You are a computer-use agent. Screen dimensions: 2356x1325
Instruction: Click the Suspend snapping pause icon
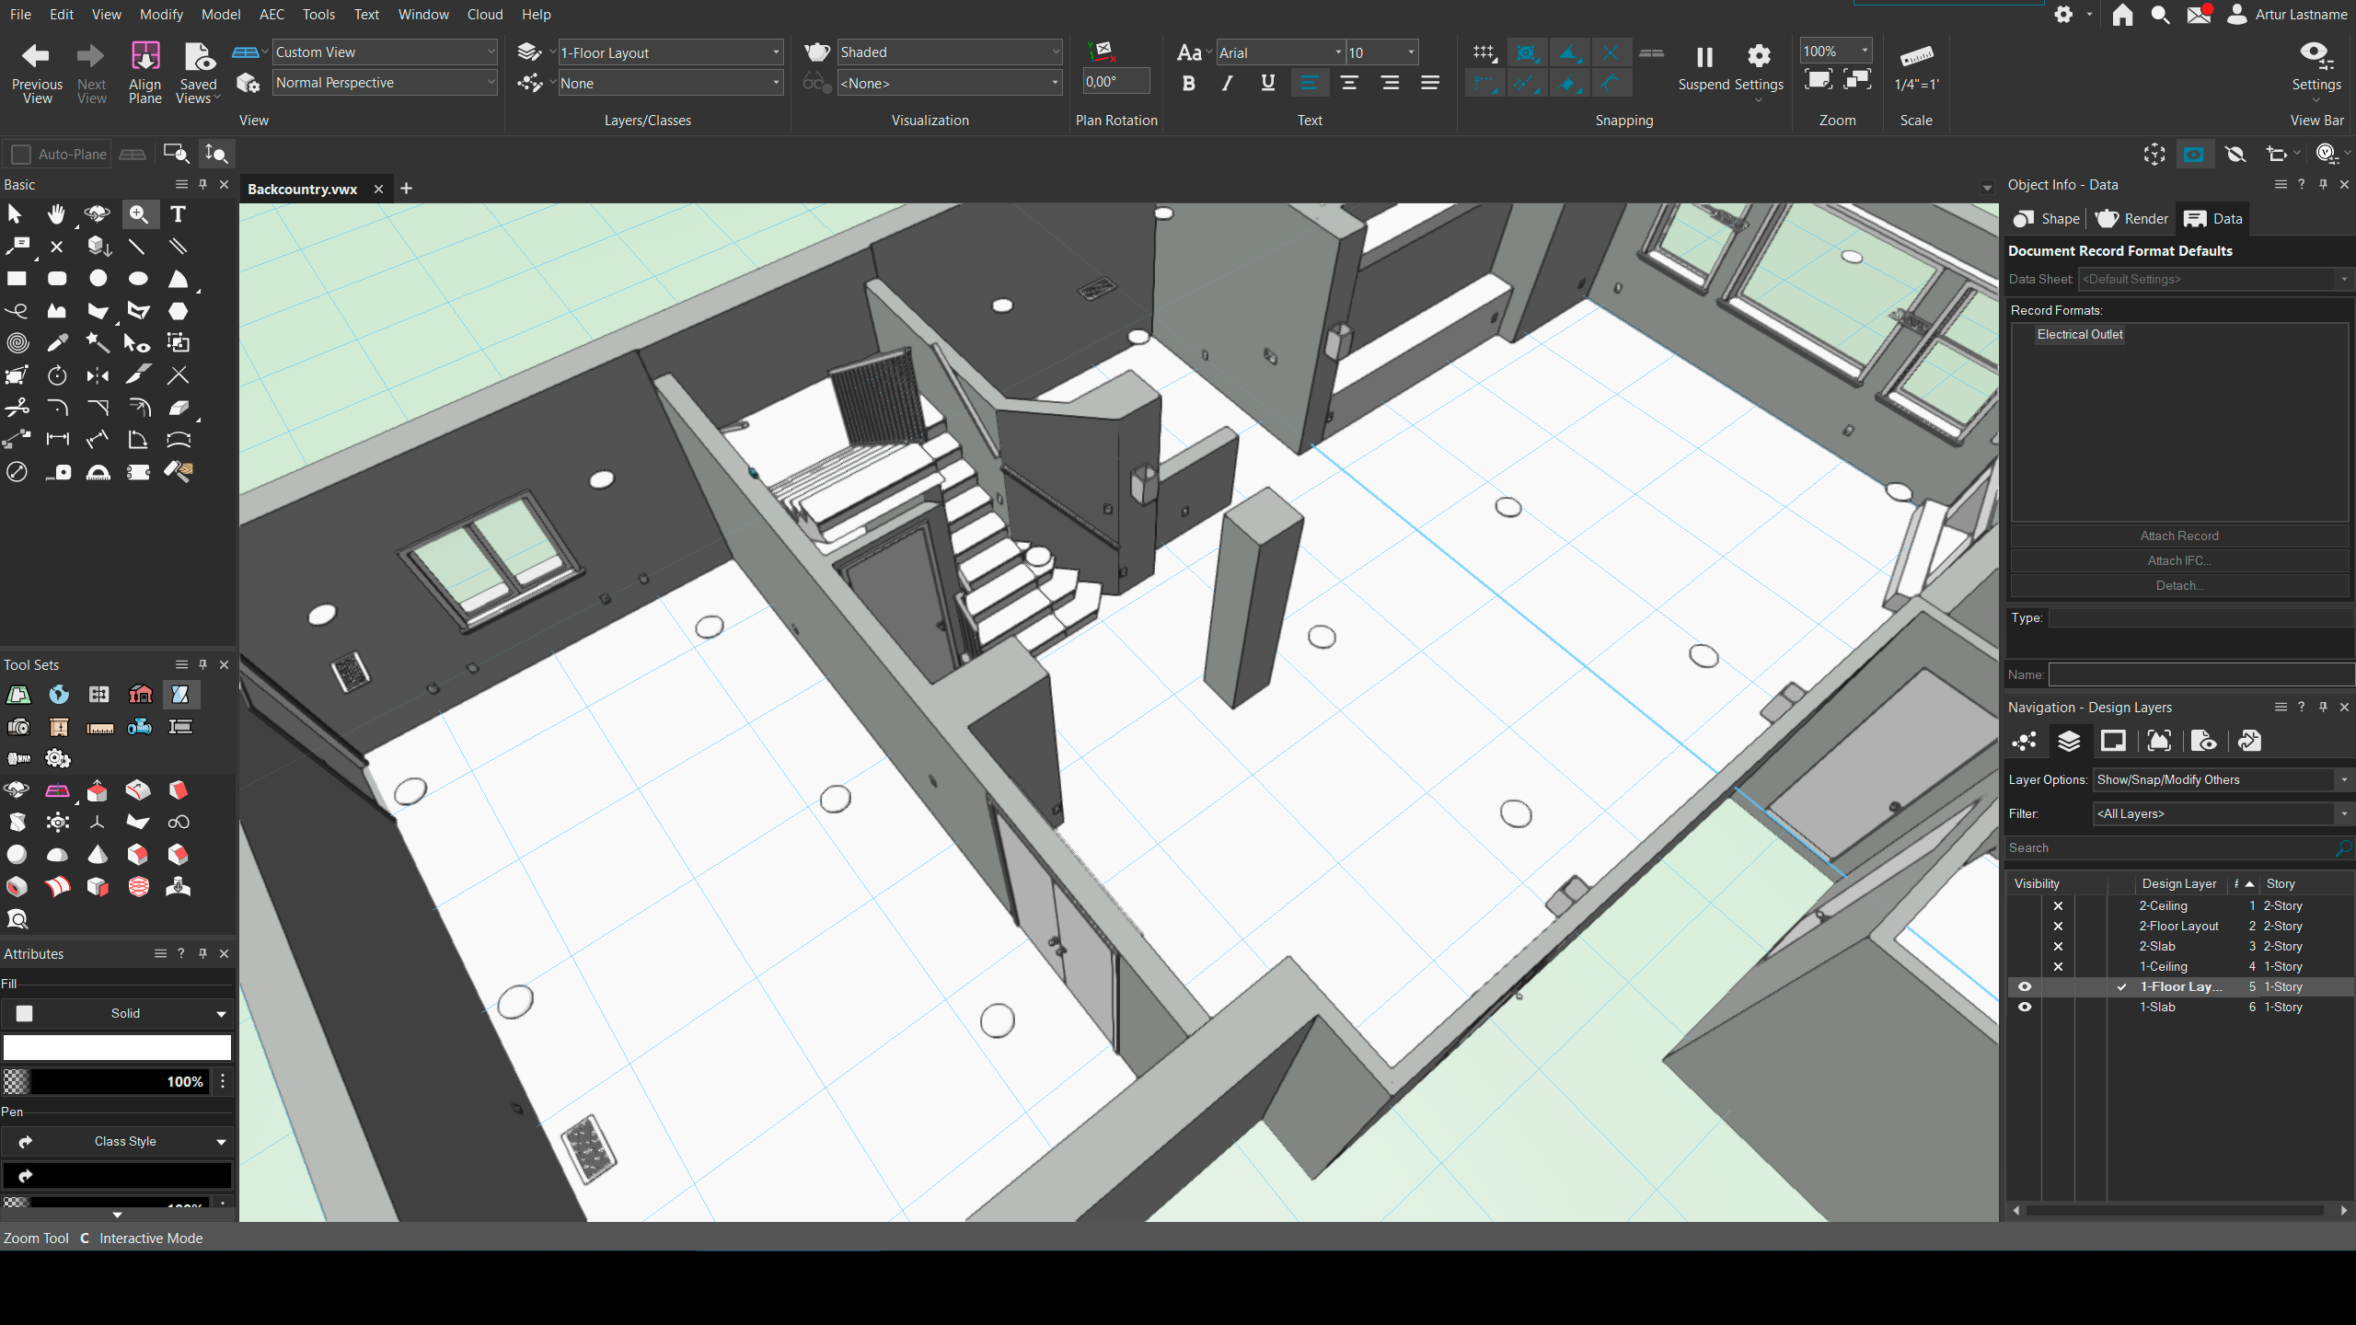(1703, 58)
